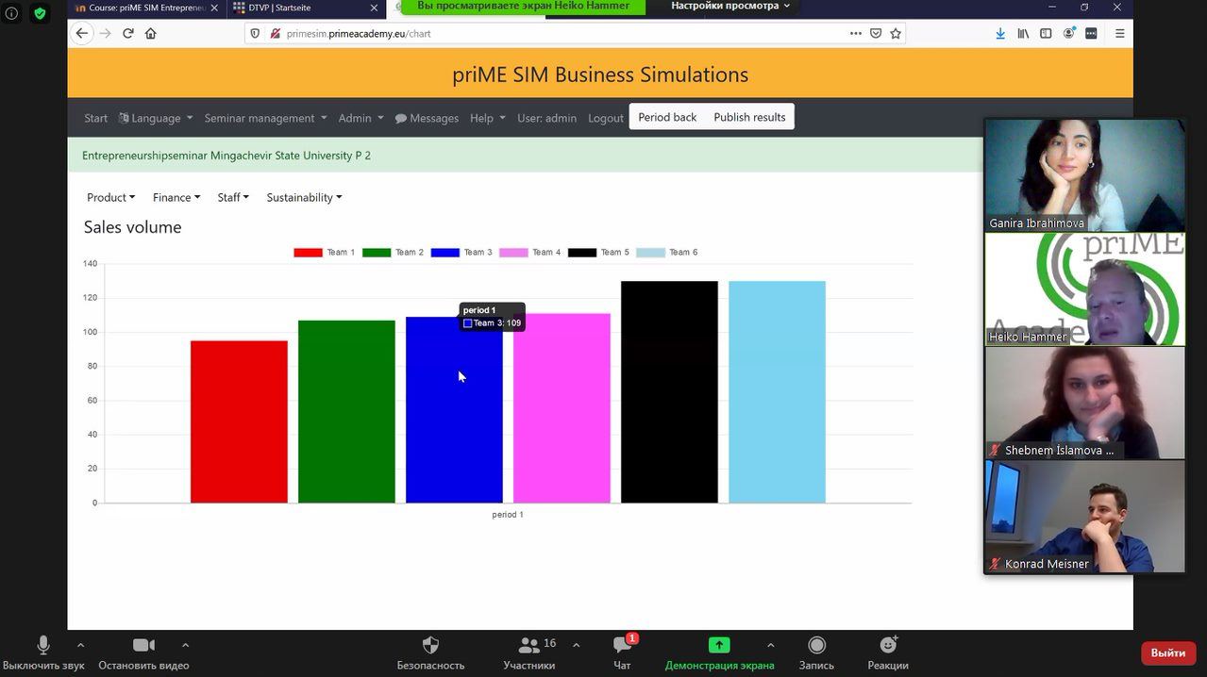Save page to Pocket icon
1207x677 pixels.
(876, 33)
